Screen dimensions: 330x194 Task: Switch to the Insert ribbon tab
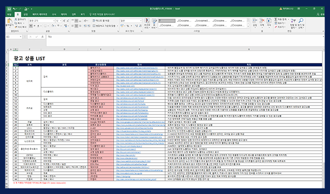click(25, 14)
